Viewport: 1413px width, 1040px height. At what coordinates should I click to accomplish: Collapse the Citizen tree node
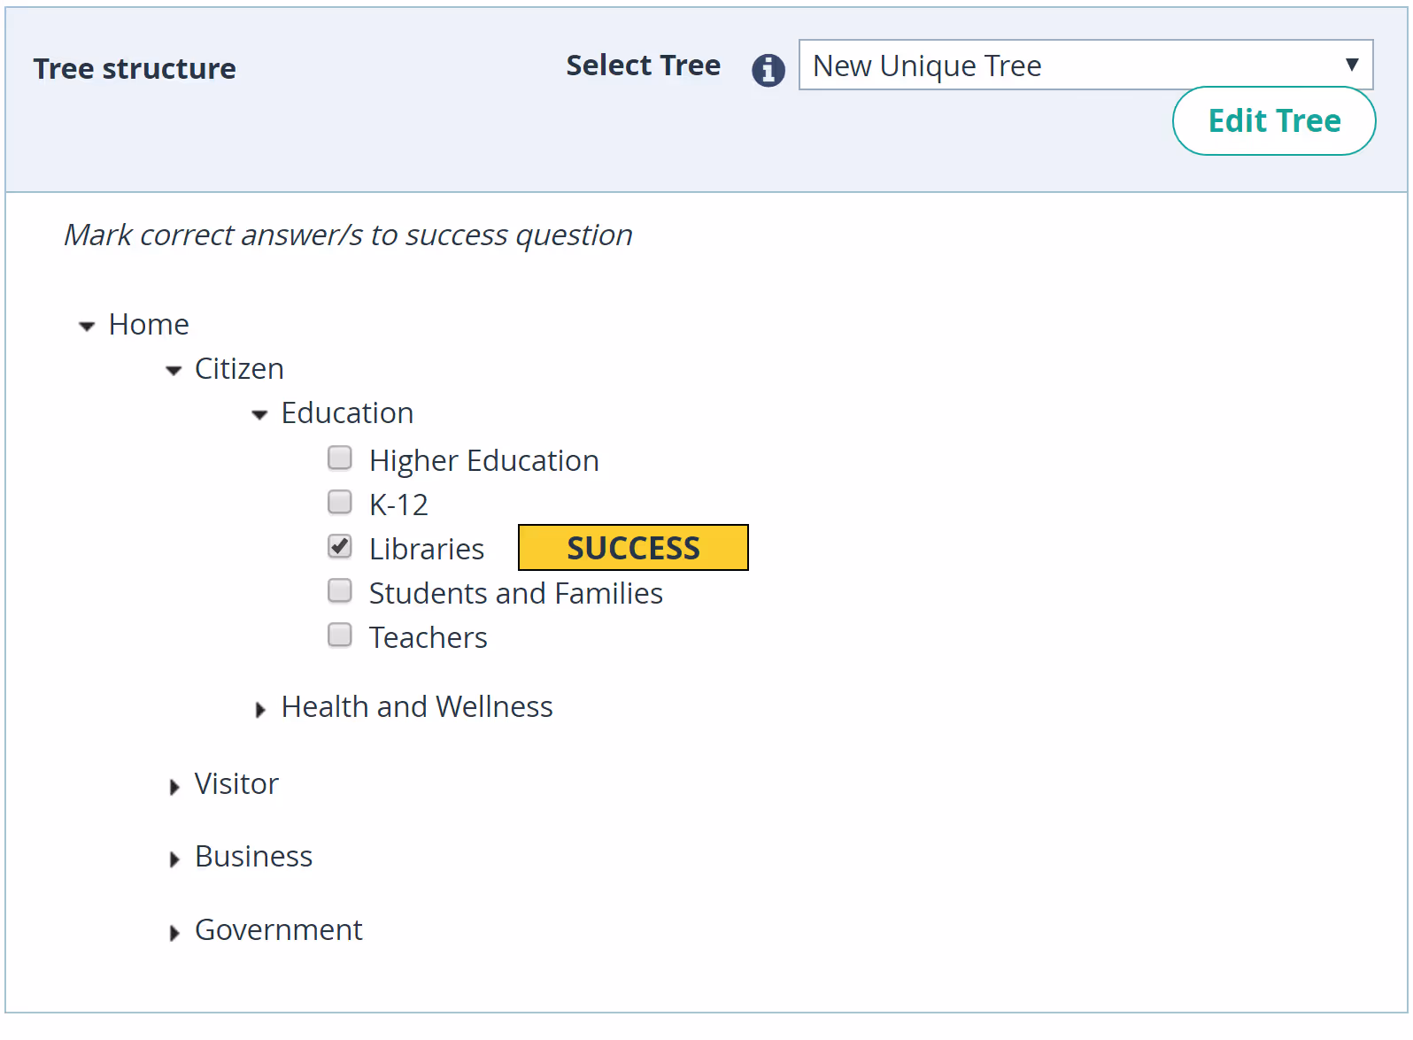coord(174,371)
